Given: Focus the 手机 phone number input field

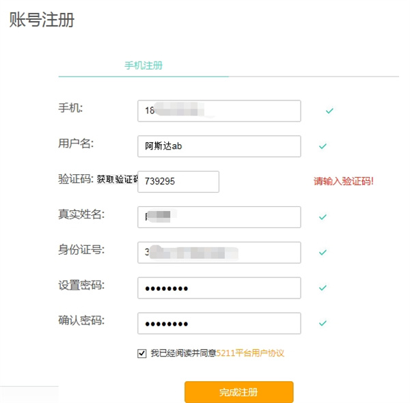Looking at the screenshot, I should pos(219,111).
